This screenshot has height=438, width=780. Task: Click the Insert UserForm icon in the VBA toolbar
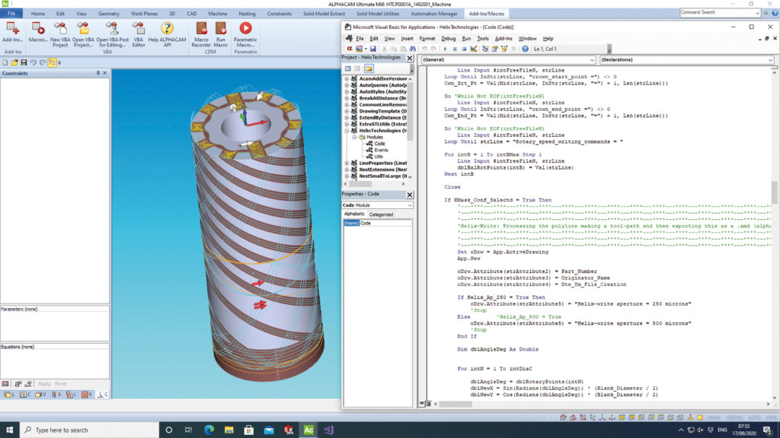click(x=360, y=49)
